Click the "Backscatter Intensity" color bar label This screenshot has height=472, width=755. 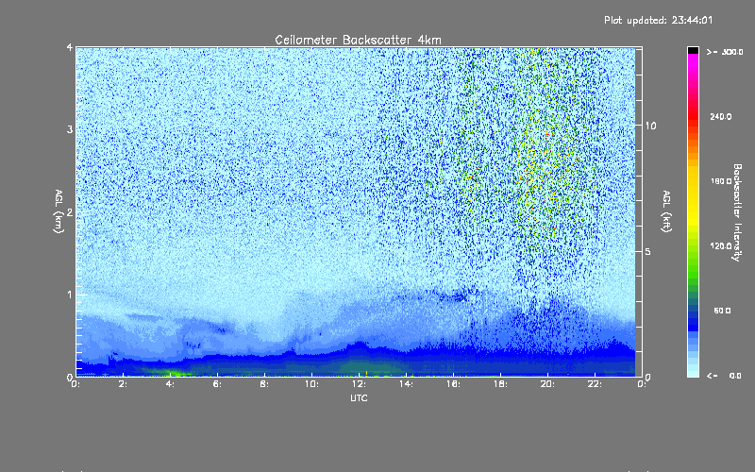coord(737,212)
